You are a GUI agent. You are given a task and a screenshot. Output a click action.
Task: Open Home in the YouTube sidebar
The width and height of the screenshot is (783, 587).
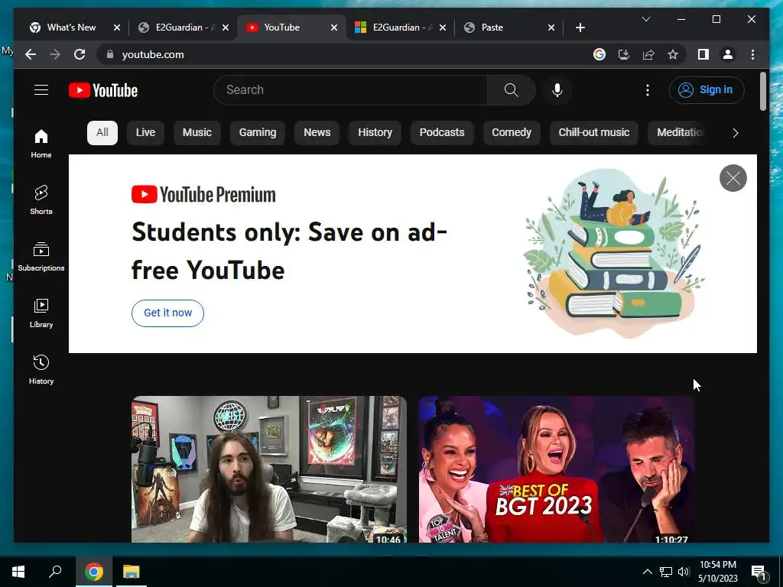tap(41, 144)
